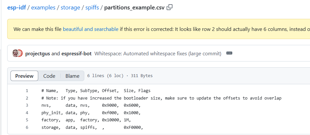Select line number 3 for the nvs row

[27, 105]
